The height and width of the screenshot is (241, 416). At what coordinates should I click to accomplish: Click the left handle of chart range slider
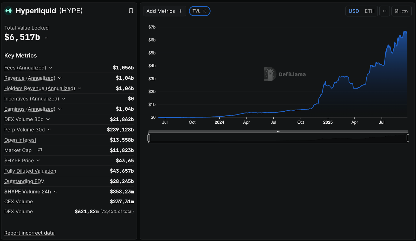click(149, 138)
